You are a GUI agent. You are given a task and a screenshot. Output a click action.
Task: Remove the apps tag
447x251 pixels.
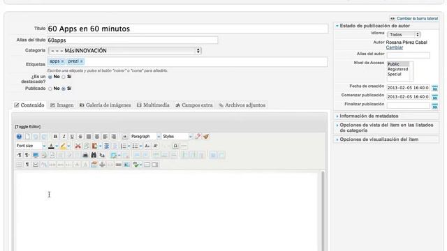click(x=62, y=61)
